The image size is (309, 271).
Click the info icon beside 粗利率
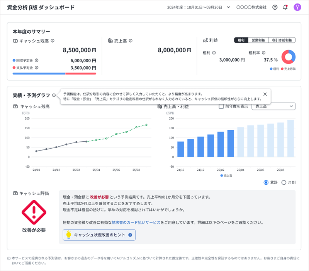click(263, 52)
